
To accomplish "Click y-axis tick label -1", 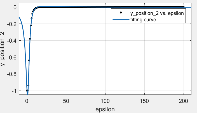I will (x=14, y=91).
